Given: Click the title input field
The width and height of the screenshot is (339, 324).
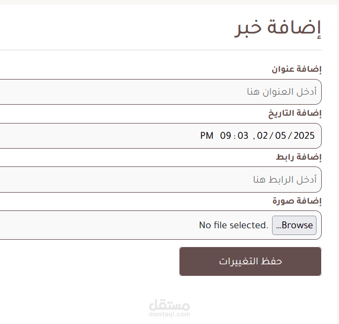Looking at the screenshot, I should [x=161, y=92].
